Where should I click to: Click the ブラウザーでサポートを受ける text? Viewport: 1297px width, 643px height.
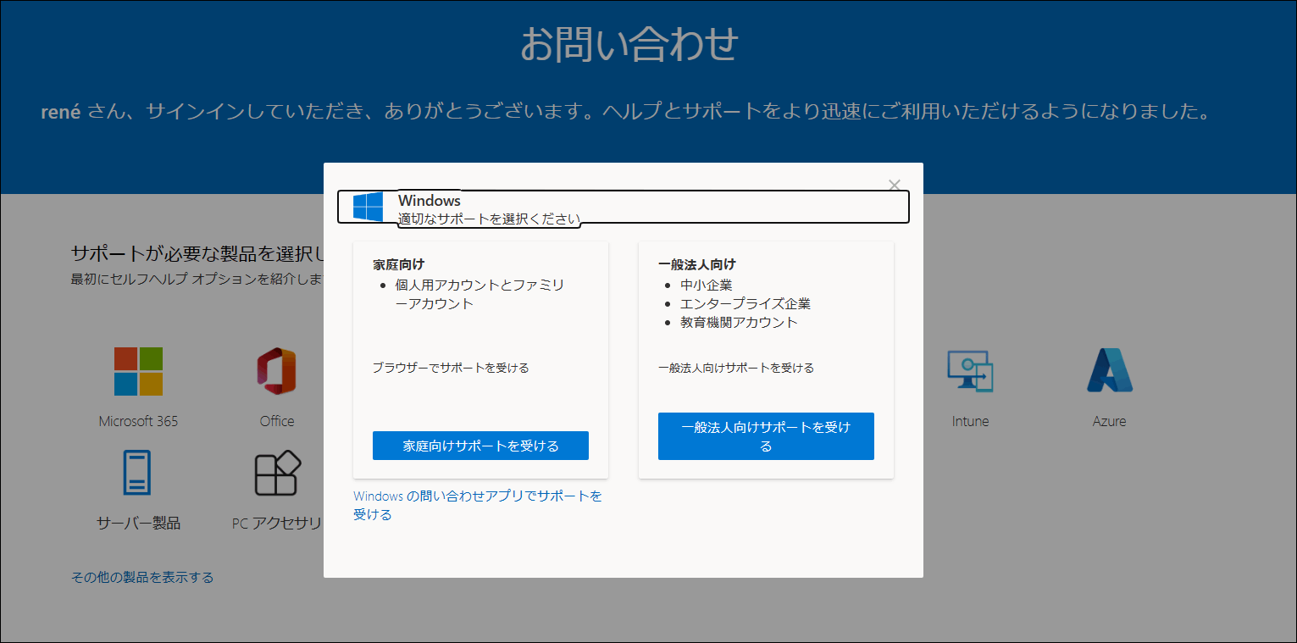(451, 368)
